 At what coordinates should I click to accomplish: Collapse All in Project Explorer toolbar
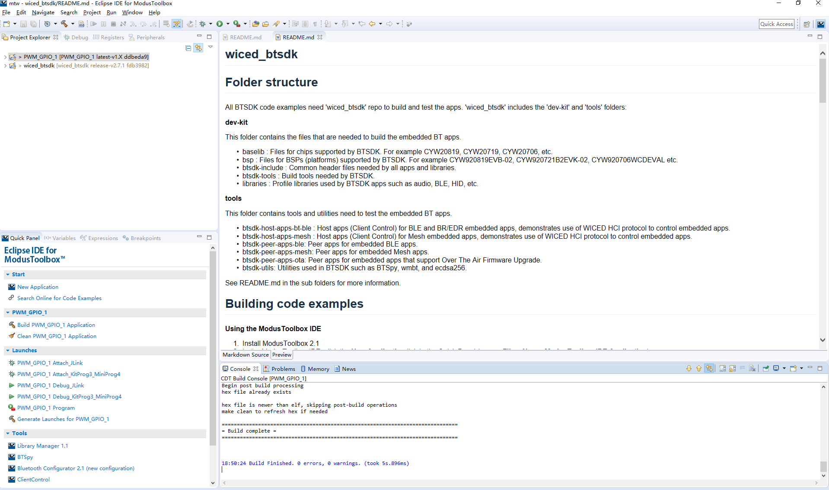pyautogui.click(x=188, y=48)
